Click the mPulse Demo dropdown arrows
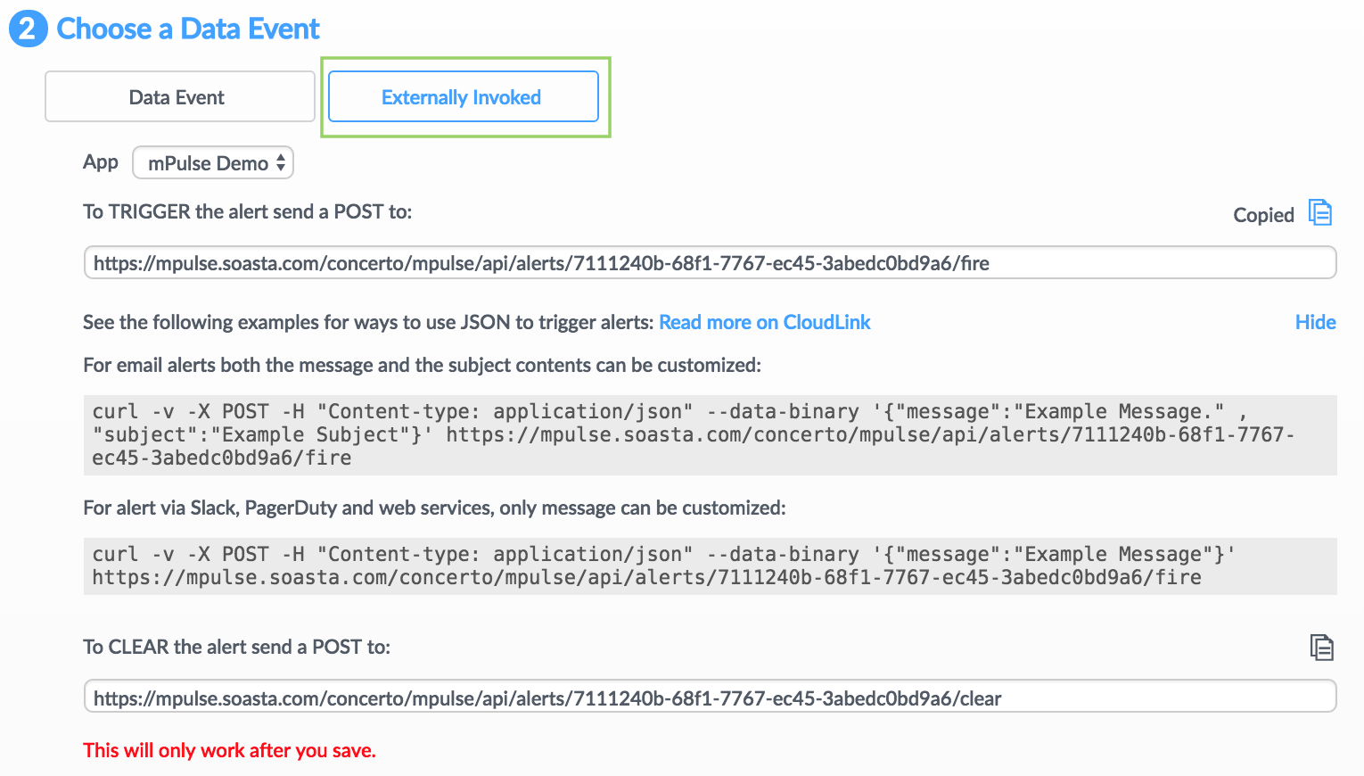Viewport: 1364px width, 776px height. point(280,162)
